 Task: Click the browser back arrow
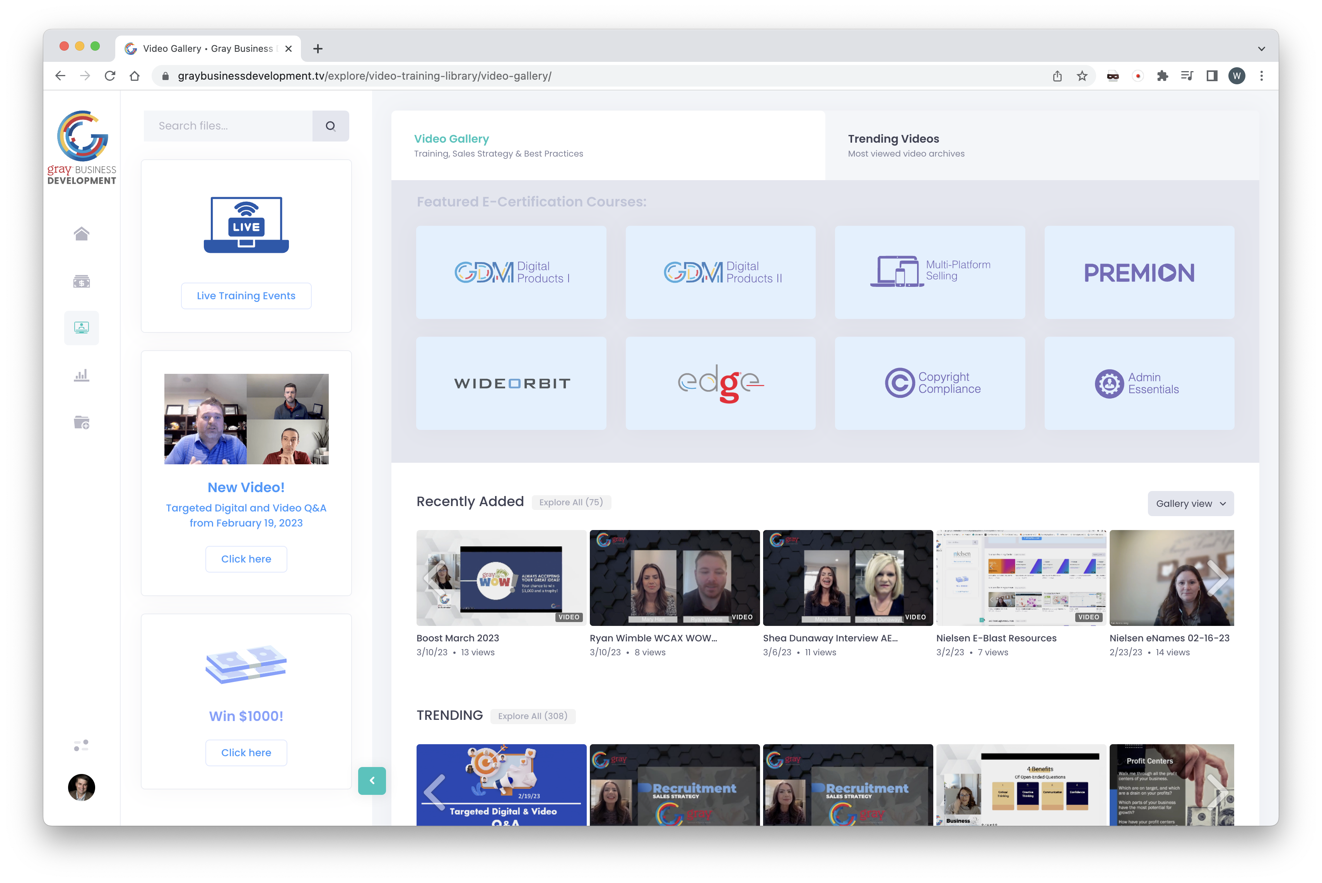pyautogui.click(x=60, y=76)
